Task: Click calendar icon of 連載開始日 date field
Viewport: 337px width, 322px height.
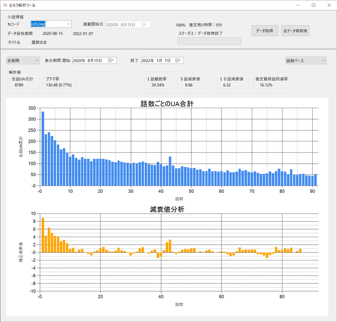Action: click(144, 24)
